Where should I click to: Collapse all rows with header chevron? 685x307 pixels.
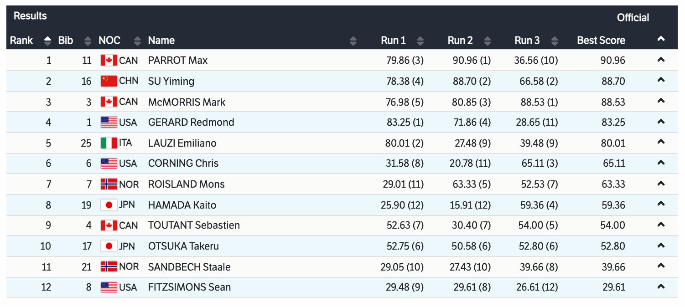661,40
